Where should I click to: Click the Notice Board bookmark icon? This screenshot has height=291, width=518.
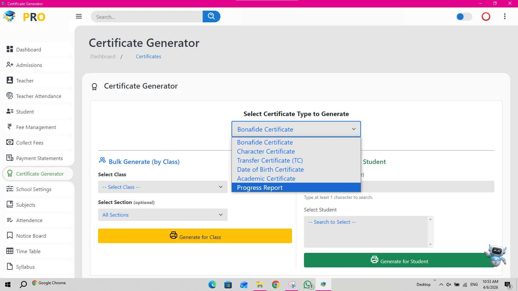click(10, 235)
